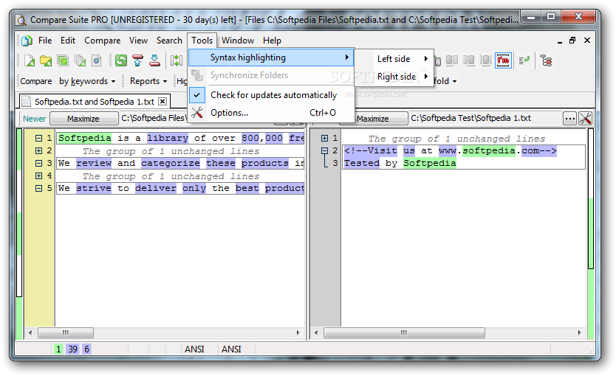Collapse line 1 in left pane
Image resolution: width=616 pixels, height=376 pixels.
coord(38,138)
